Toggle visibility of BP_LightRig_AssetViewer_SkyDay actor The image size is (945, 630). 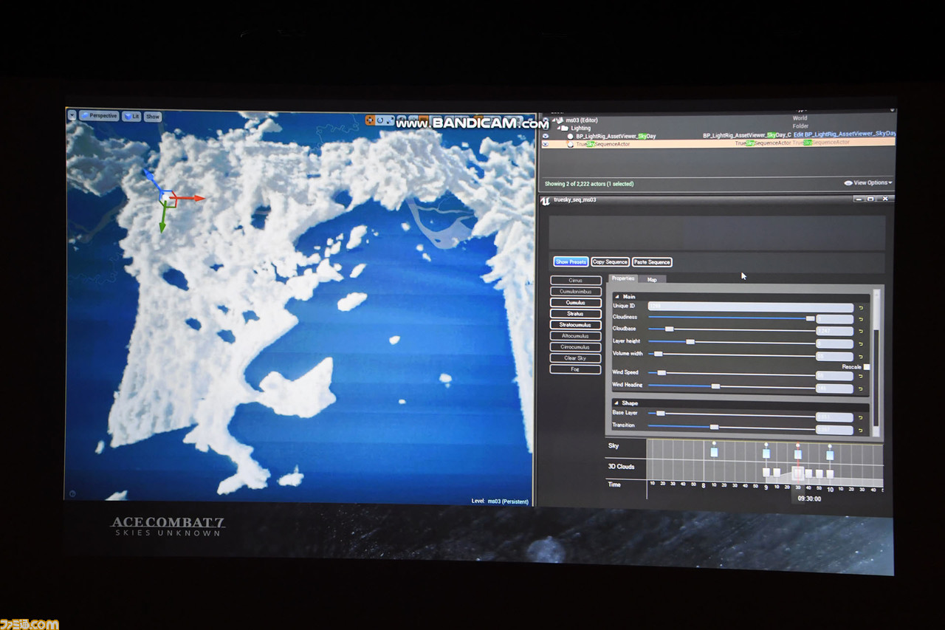click(546, 136)
